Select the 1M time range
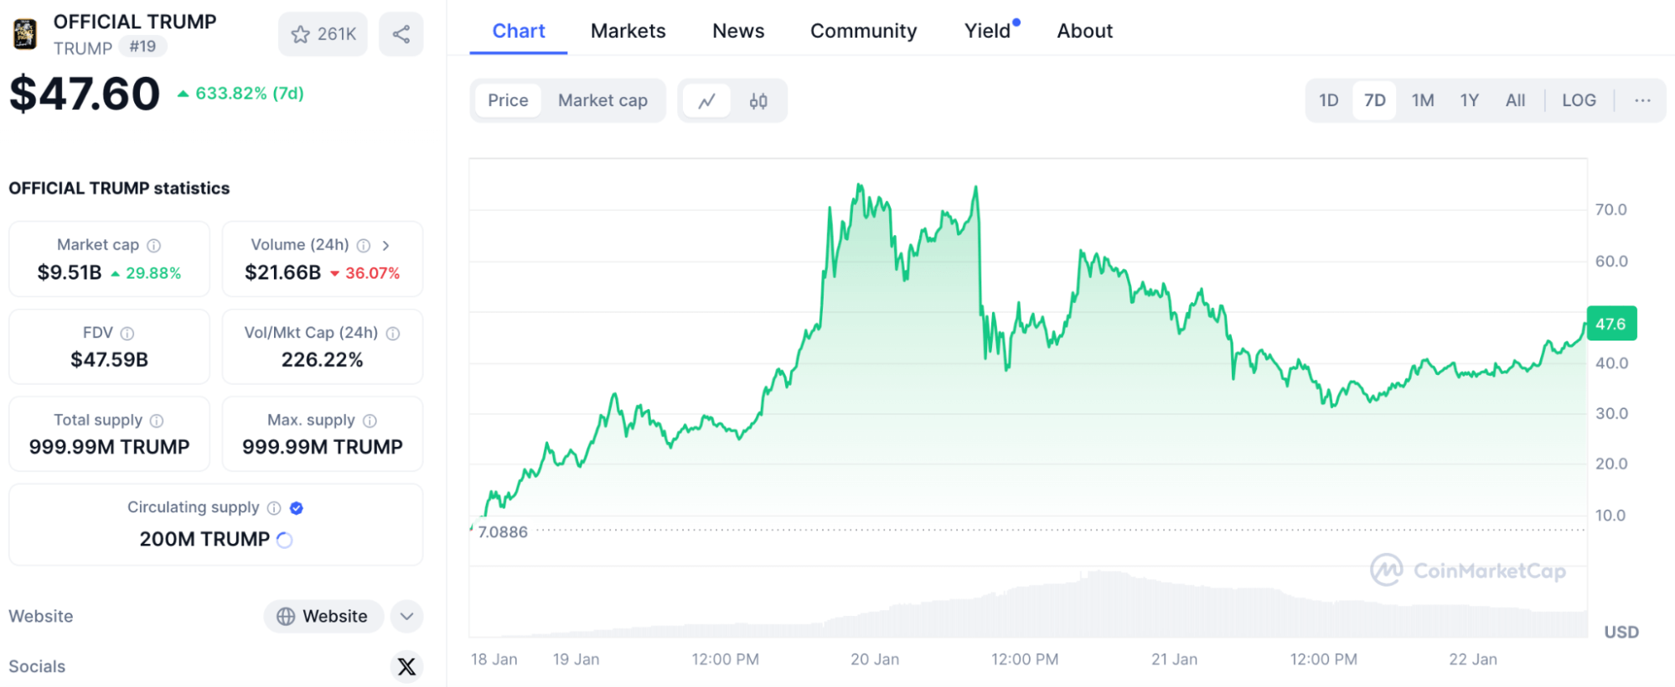 pyautogui.click(x=1423, y=100)
